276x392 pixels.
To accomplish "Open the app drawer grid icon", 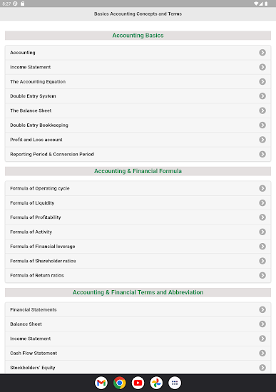I will (175, 383).
